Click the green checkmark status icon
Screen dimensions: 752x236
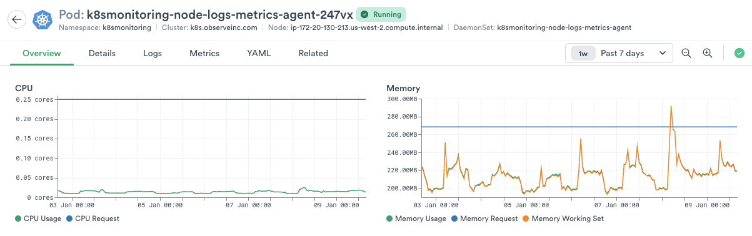739,54
